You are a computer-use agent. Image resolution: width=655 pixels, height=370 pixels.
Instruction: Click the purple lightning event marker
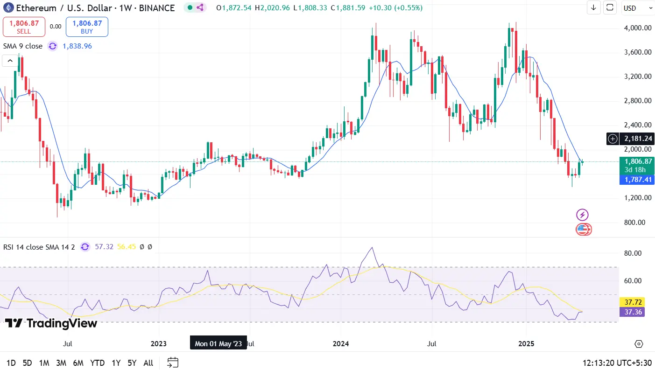[x=582, y=215]
